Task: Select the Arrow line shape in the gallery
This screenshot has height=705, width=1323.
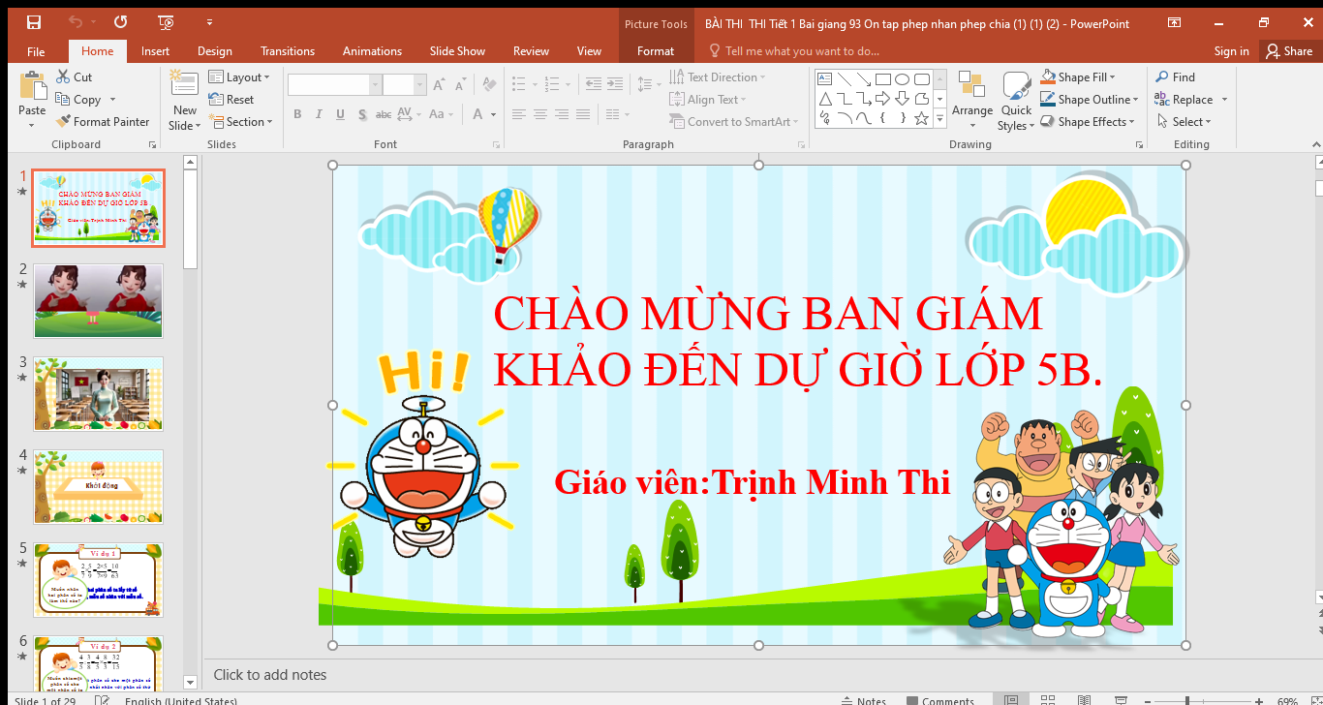Action: click(x=864, y=79)
